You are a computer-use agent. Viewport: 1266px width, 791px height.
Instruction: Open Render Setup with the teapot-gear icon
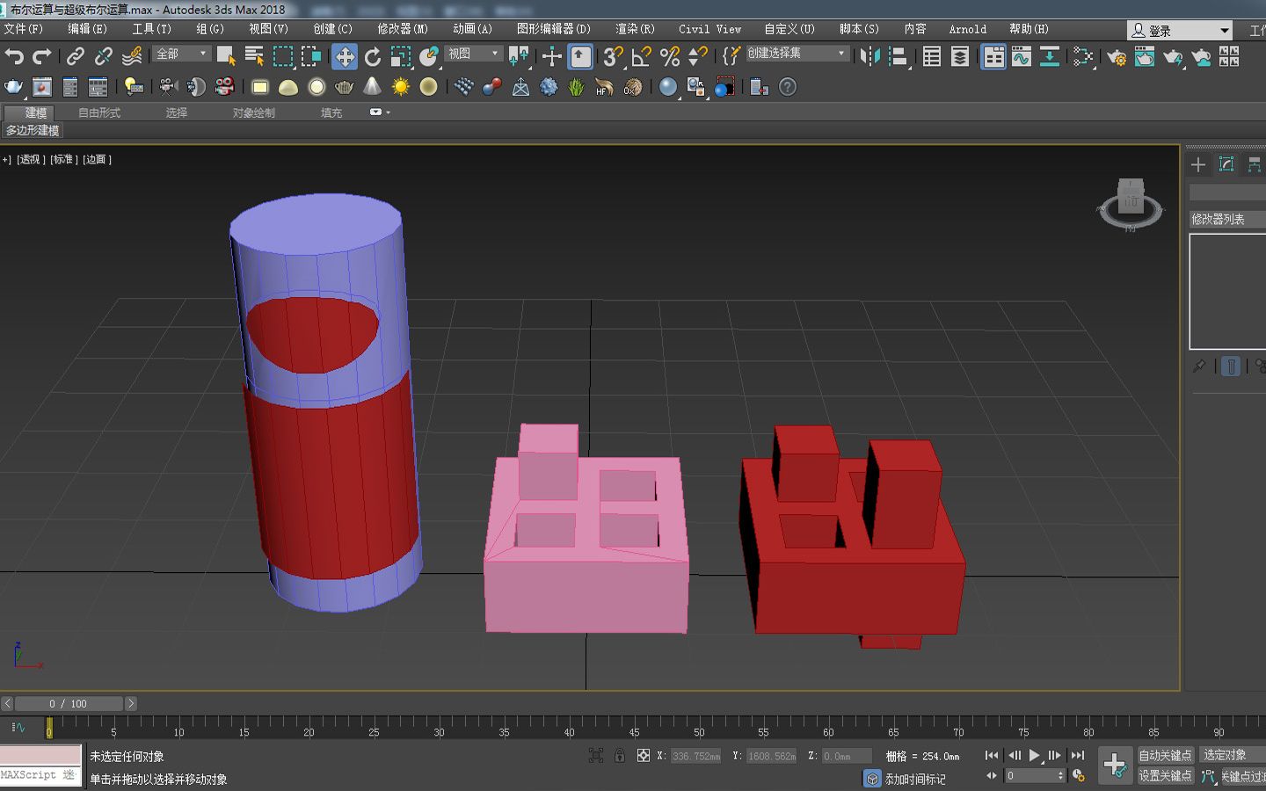click(1117, 56)
